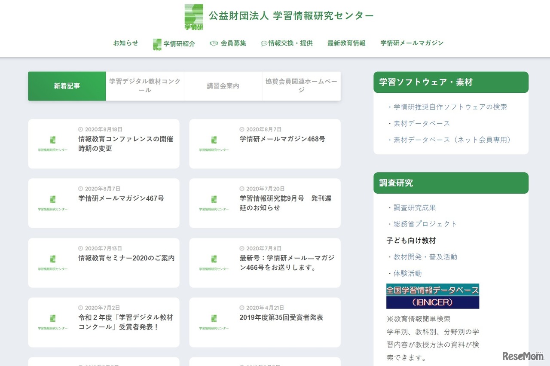Click the 全国学習情報データベース NICER banner
This screenshot has width=550, height=366.
click(433, 296)
